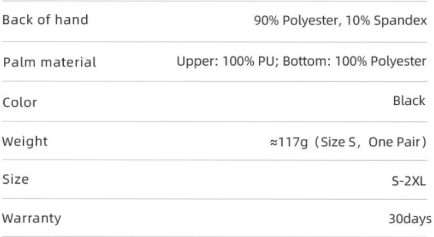Click the word 'hand' in first label

71,20
